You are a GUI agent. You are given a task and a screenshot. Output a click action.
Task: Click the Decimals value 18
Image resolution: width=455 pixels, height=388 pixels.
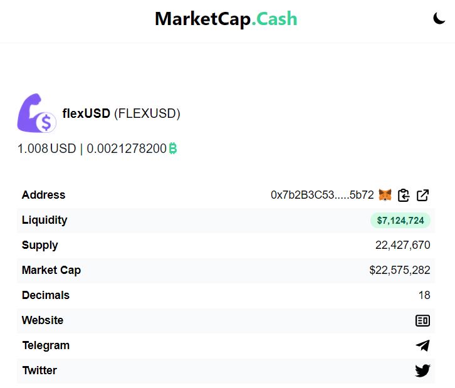[424, 295]
